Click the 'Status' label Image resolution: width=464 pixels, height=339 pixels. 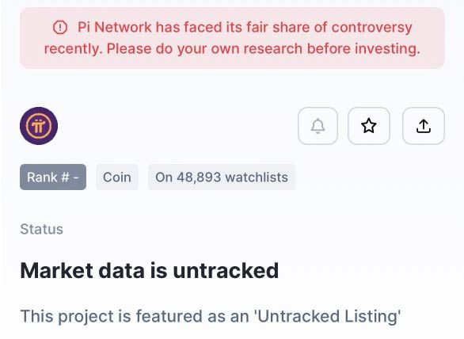(x=42, y=229)
